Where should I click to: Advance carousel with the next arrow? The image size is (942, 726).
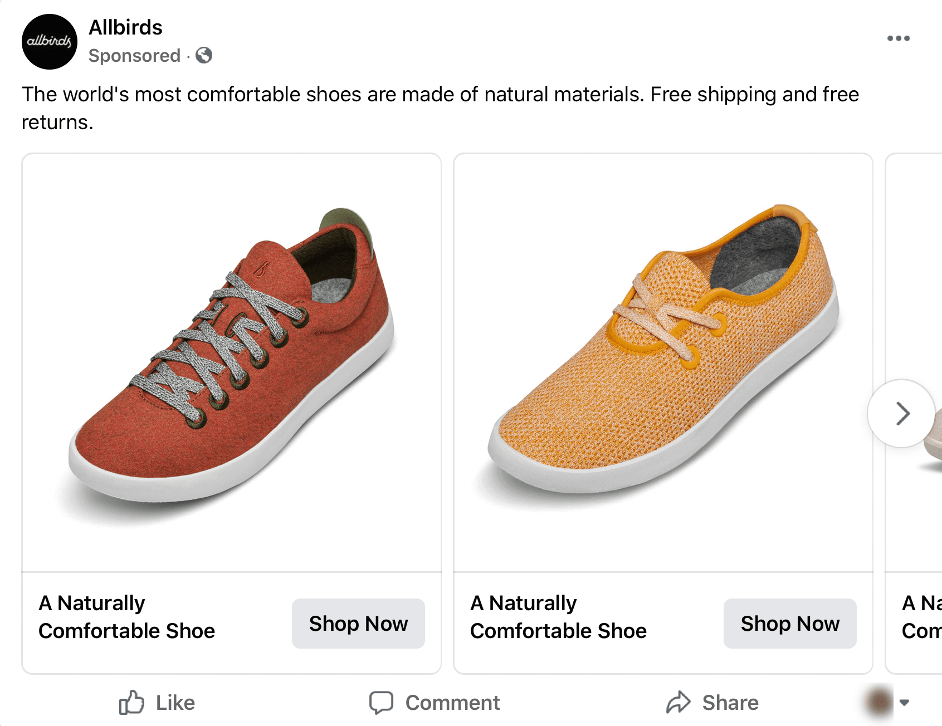coord(901,414)
